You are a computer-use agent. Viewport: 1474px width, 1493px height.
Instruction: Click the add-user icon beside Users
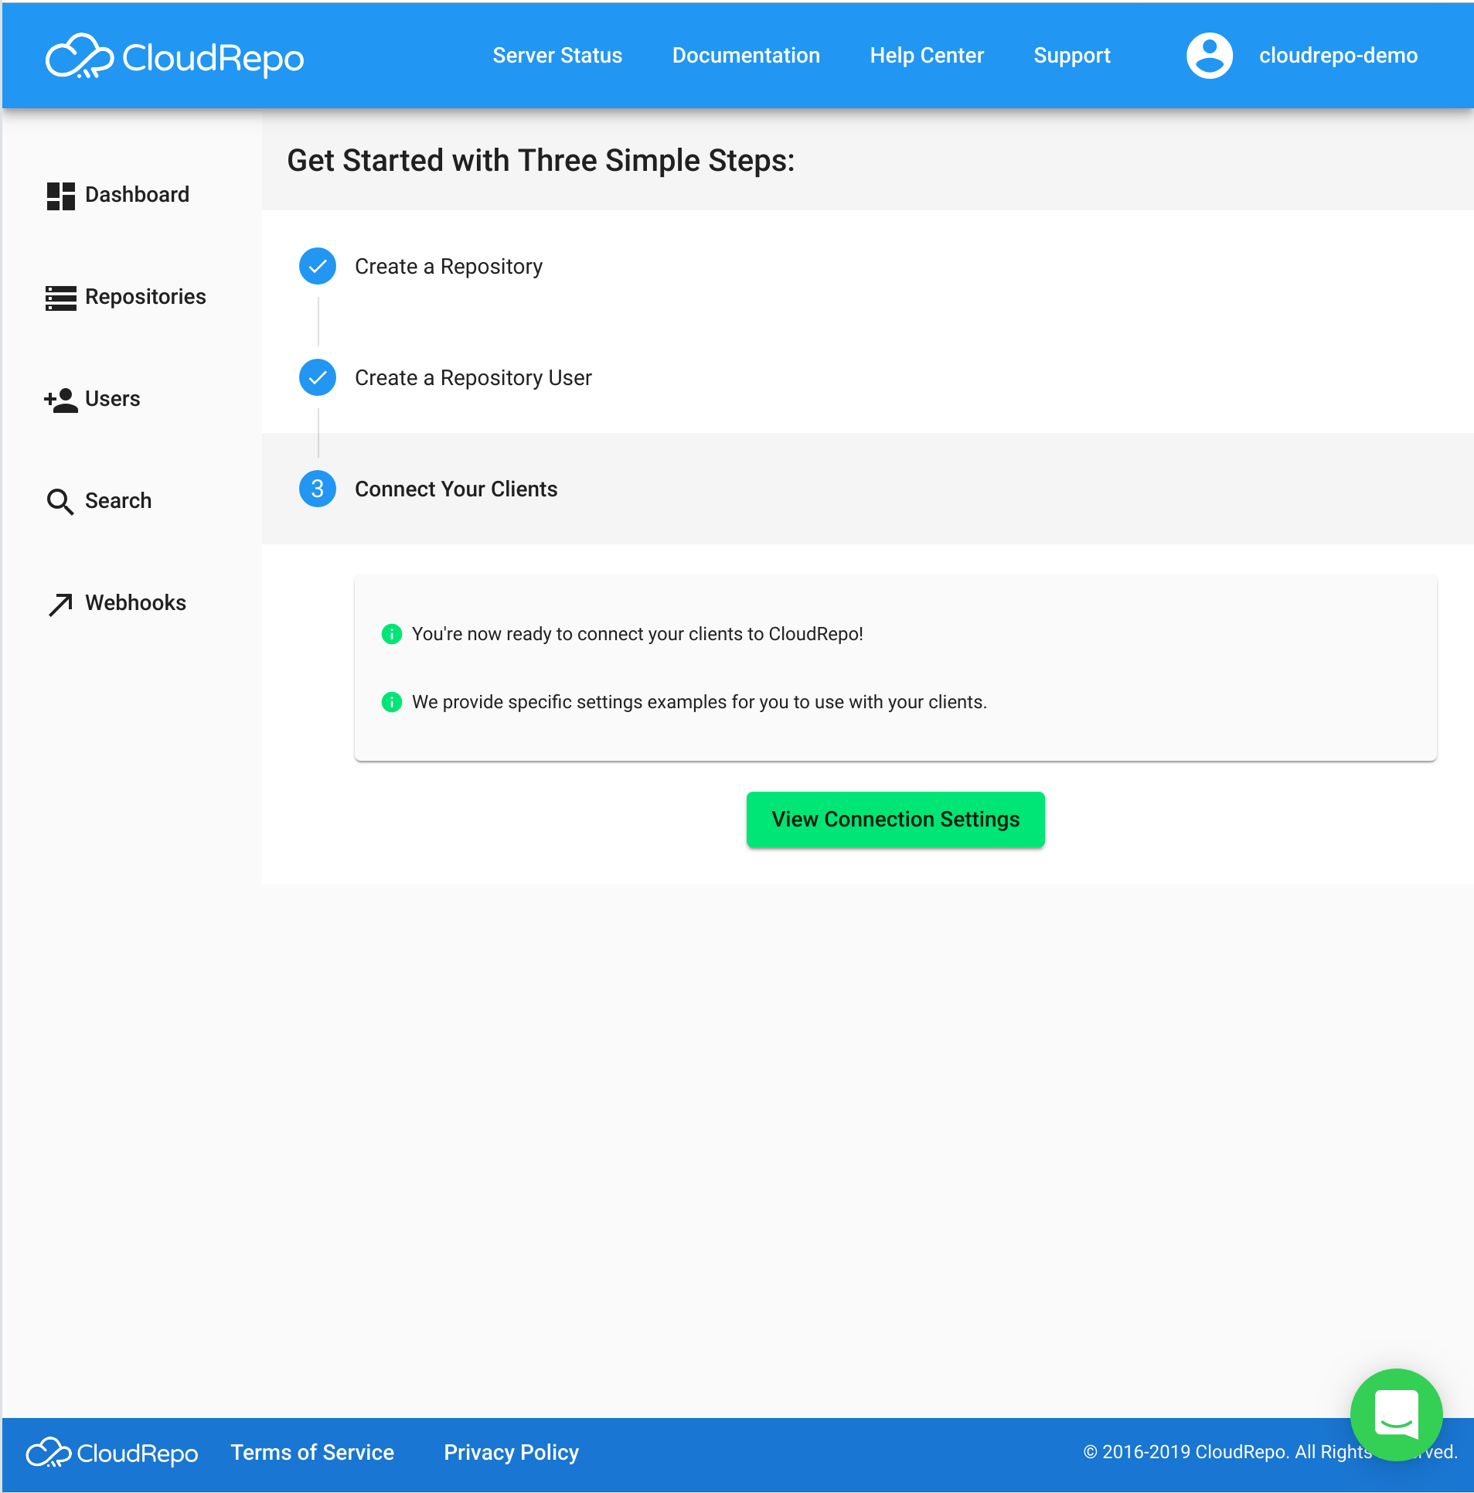click(60, 400)
